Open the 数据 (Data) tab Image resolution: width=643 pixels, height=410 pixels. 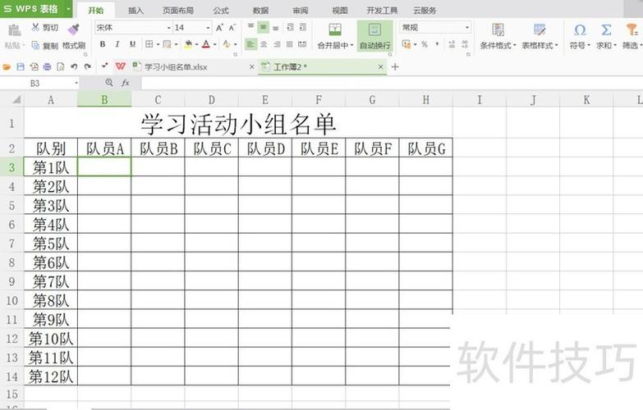click(260, 11)
